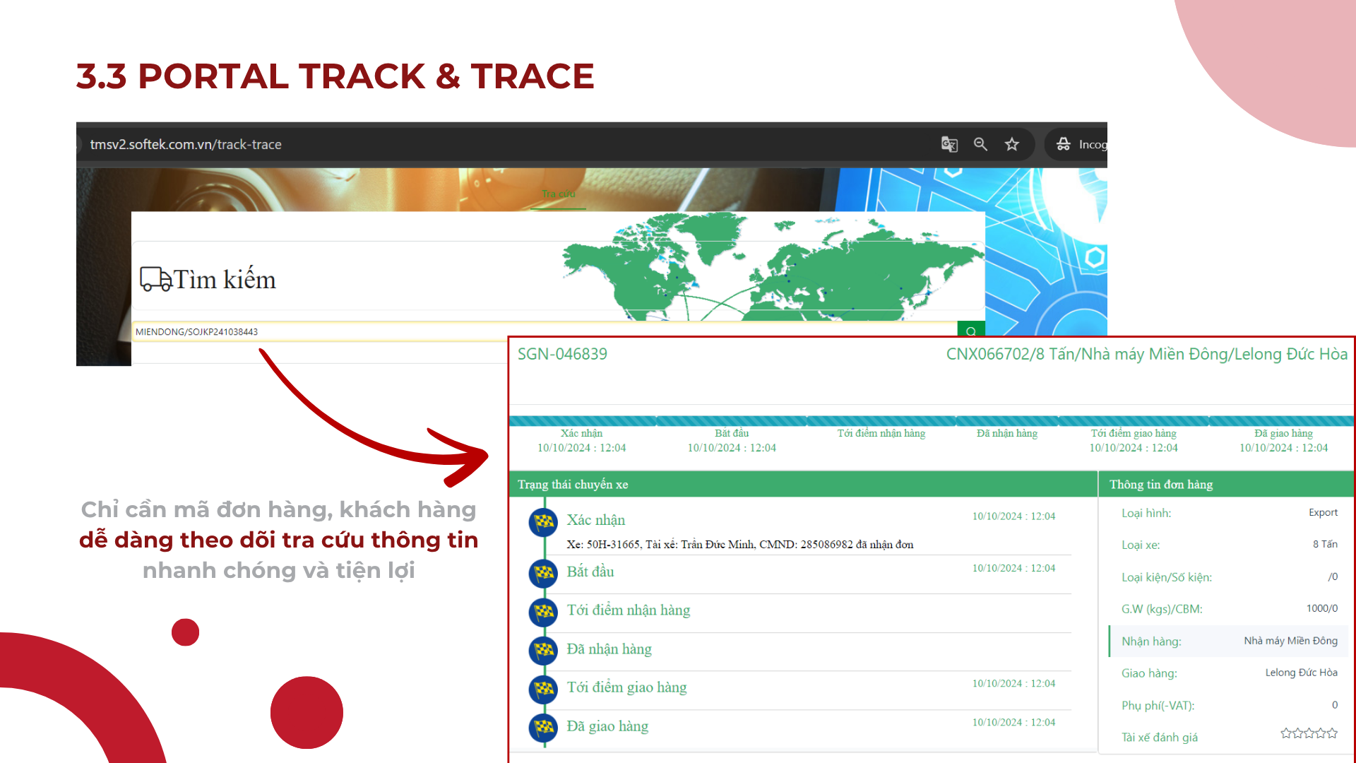Click the CNX066702/8 Tấn route title
The width and height of the screenshot is (1356, 763).
1146,354
